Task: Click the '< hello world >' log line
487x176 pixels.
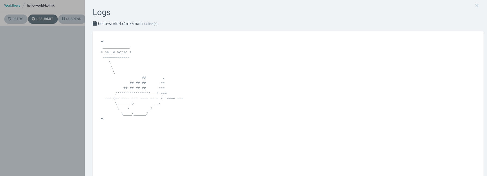Action: click(x=116, y=52)
